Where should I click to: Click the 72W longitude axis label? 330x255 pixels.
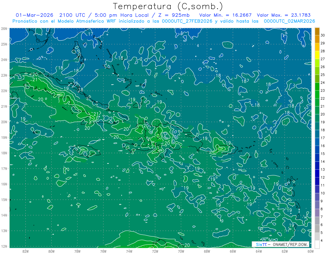(x=155, y=251)
